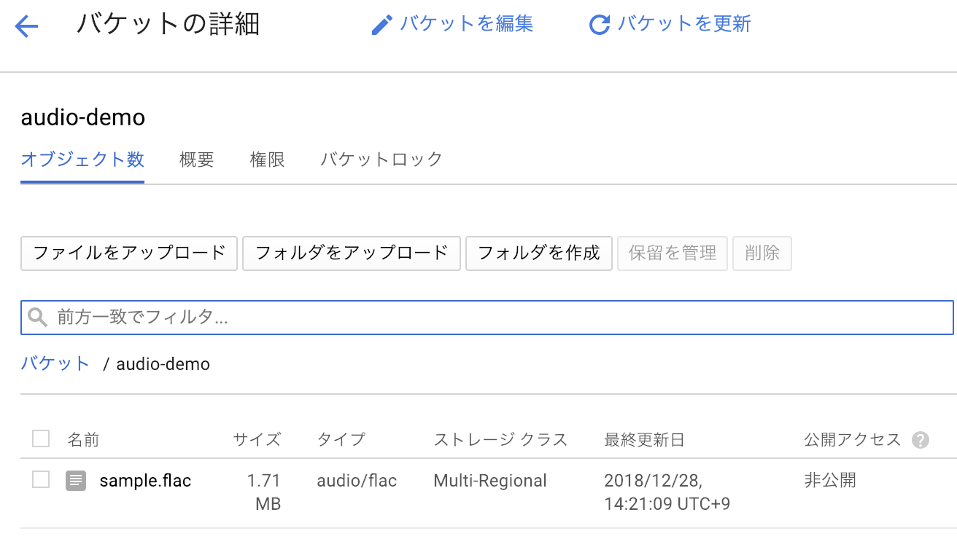Screen dimensions: 957x539
Task: Click the フォルダを作成 button
Action: pyautogui.click(x=539, y=253)
